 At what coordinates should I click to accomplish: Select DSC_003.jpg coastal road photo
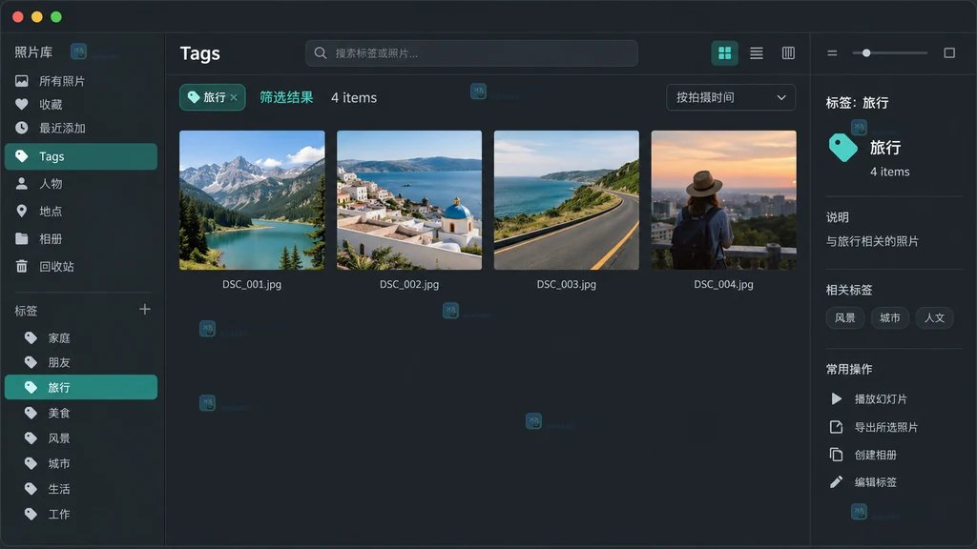click(567, 200)
